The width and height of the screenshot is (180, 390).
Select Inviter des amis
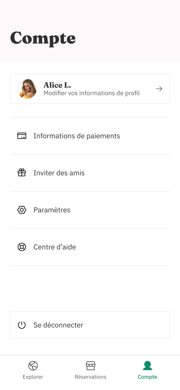[59, 173]
